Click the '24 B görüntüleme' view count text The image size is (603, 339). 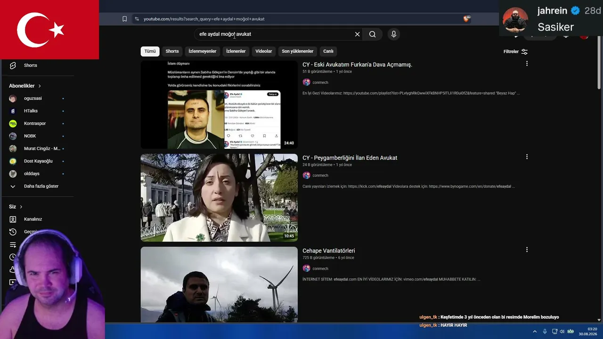point(318,165)
